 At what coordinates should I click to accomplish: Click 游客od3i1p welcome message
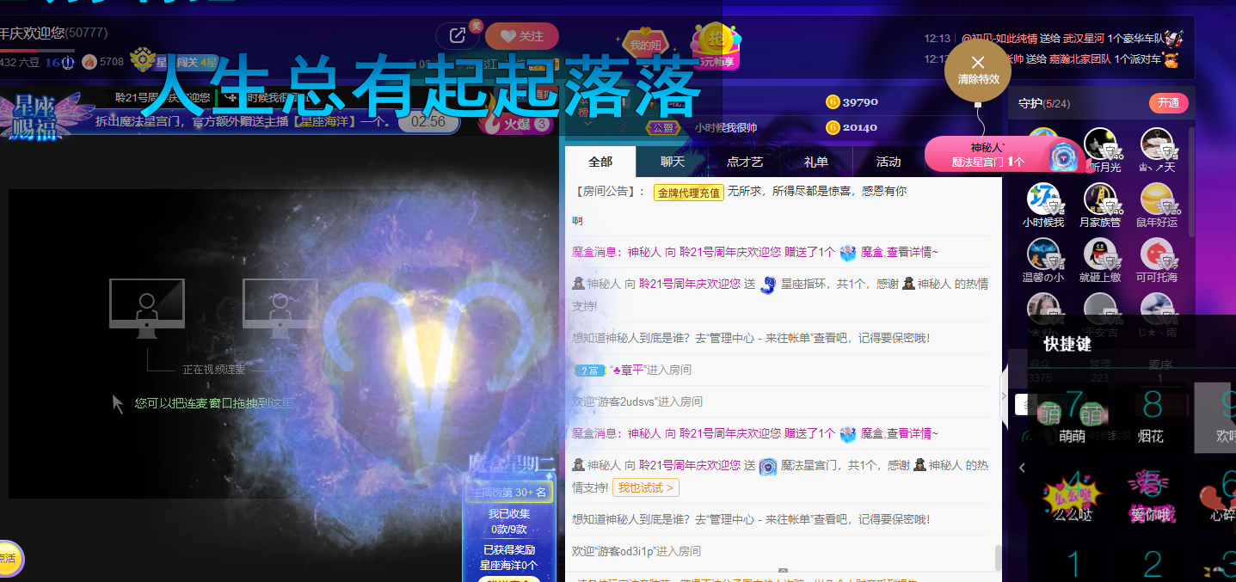click(636, 551)
